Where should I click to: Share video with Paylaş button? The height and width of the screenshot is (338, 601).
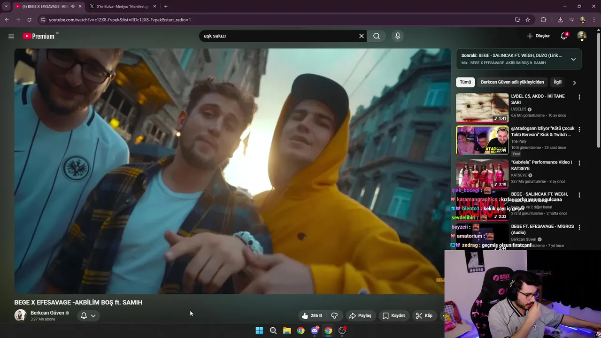coord(360,315)
